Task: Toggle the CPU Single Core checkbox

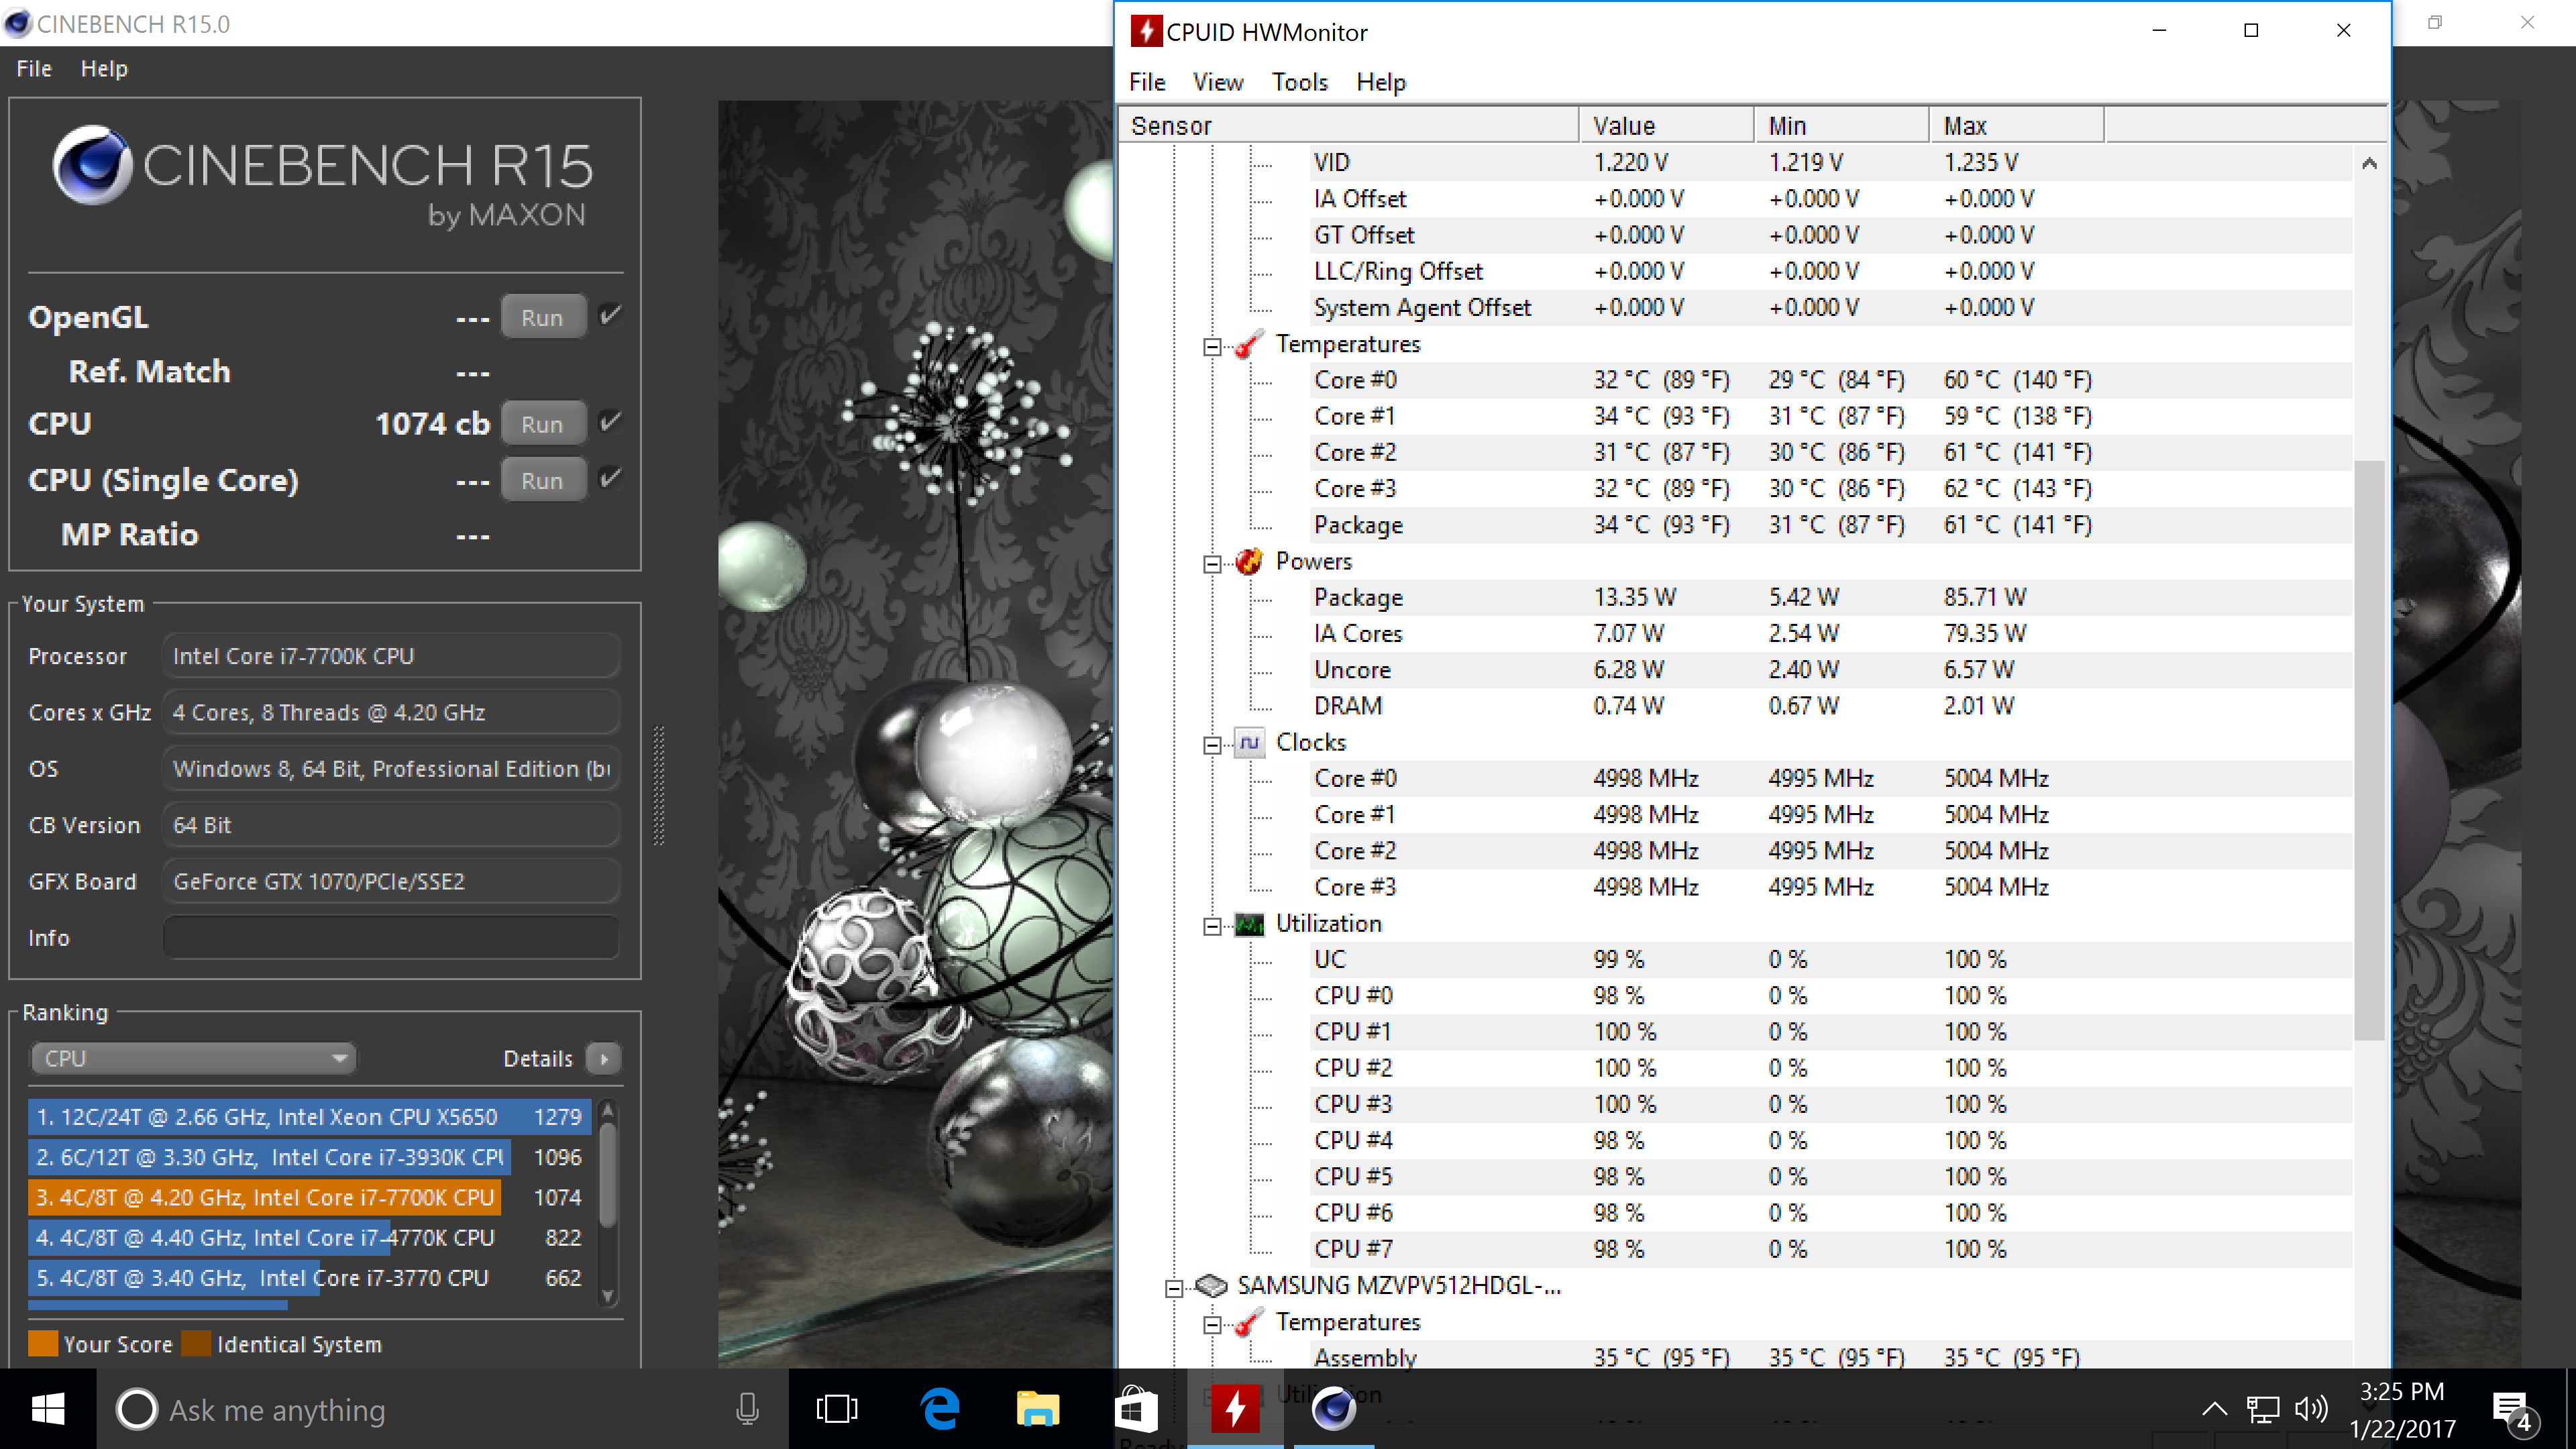Action: pos(610,478)
